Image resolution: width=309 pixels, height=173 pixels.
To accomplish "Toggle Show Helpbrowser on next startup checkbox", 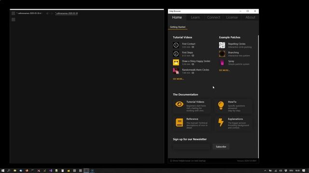I will click(171, 161).
